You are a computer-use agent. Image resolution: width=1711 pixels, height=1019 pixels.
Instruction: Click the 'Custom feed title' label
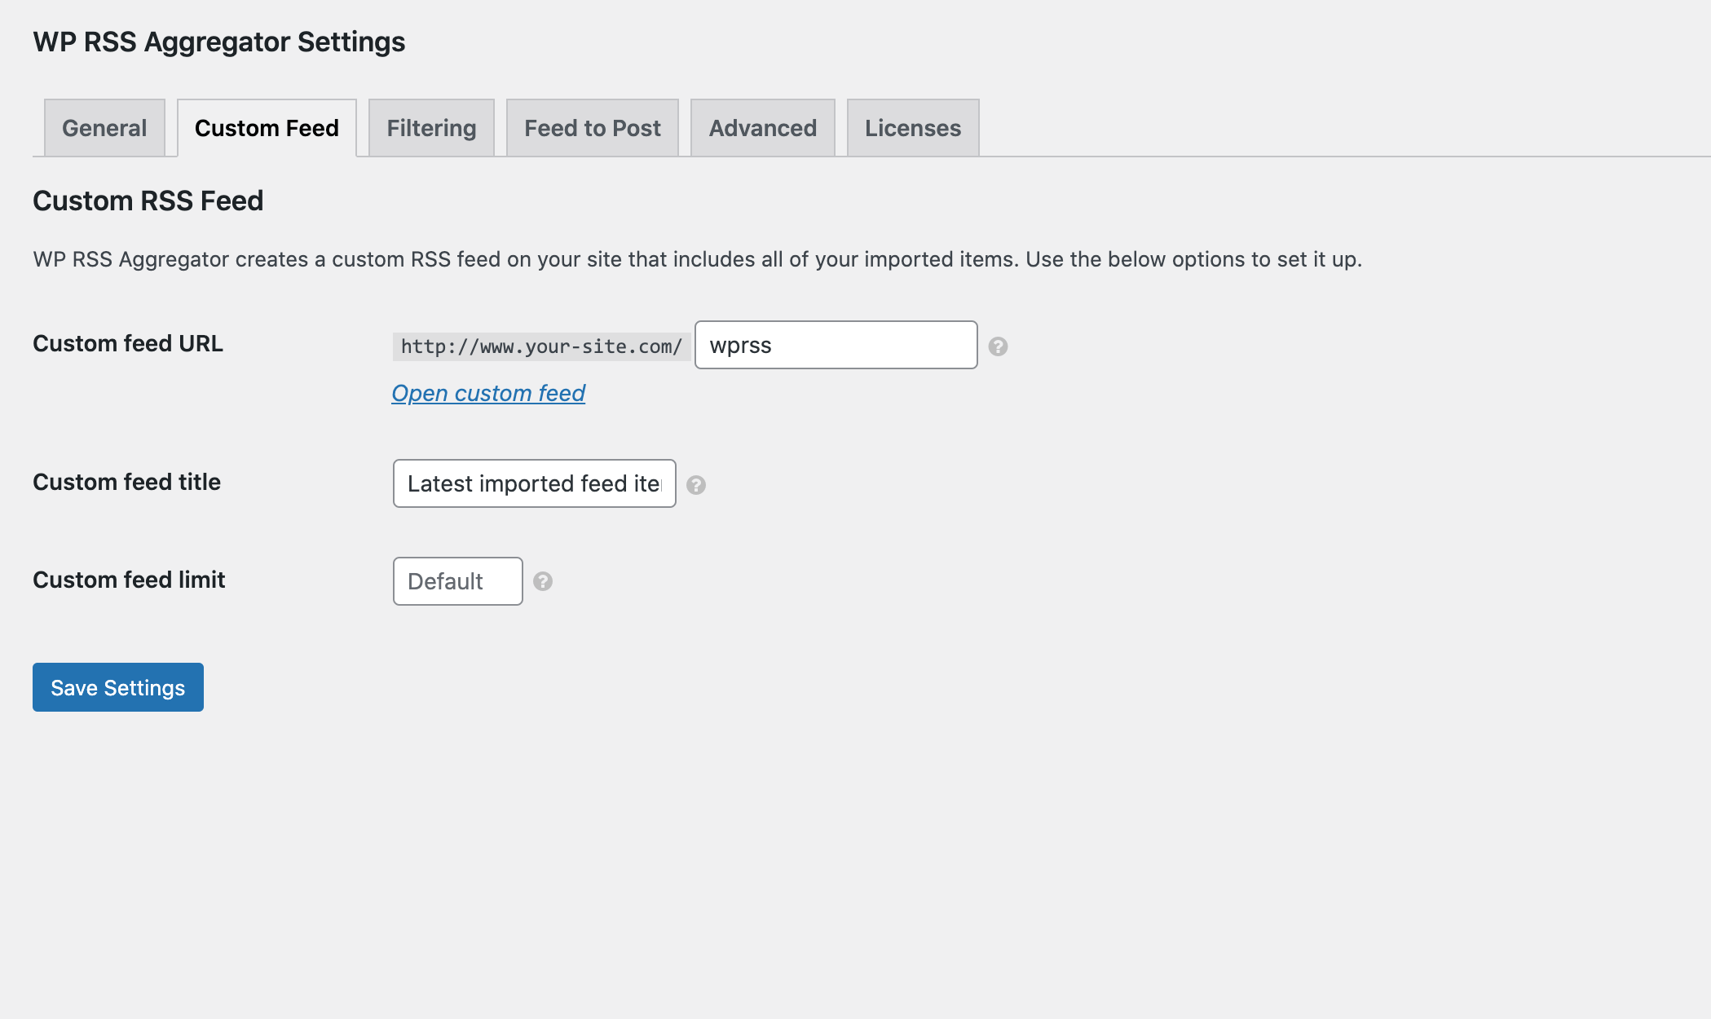click(126, 482)
